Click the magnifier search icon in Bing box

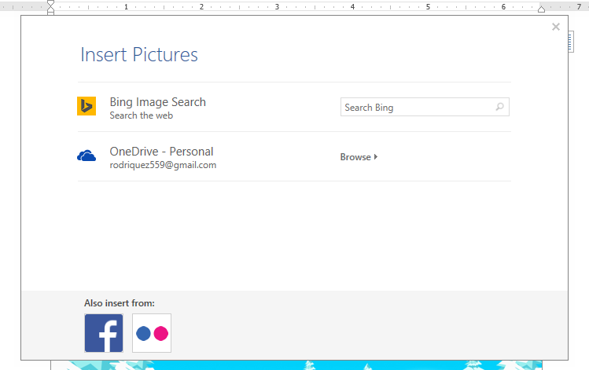point(499,107)
